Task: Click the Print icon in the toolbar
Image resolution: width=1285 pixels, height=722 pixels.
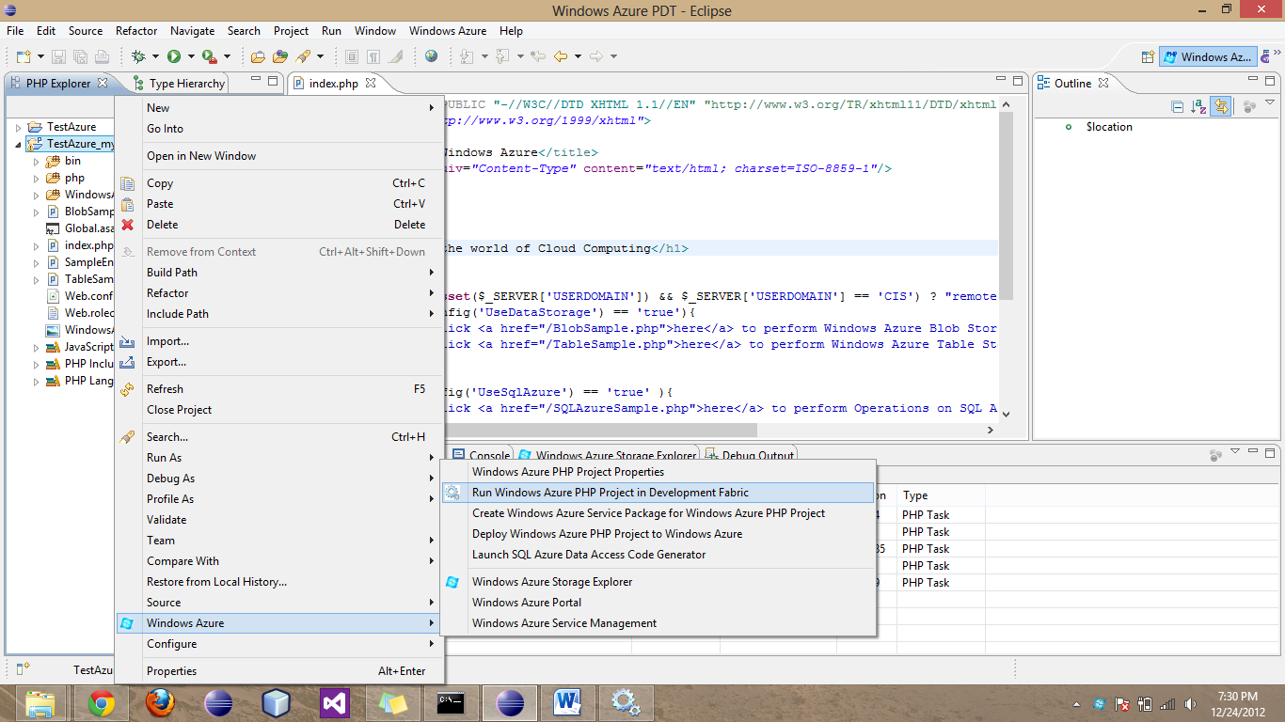Action: click(101, 56)
